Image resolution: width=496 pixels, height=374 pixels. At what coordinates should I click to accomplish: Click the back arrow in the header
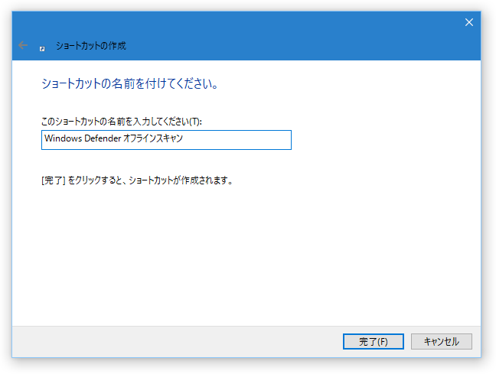[23, 45]
